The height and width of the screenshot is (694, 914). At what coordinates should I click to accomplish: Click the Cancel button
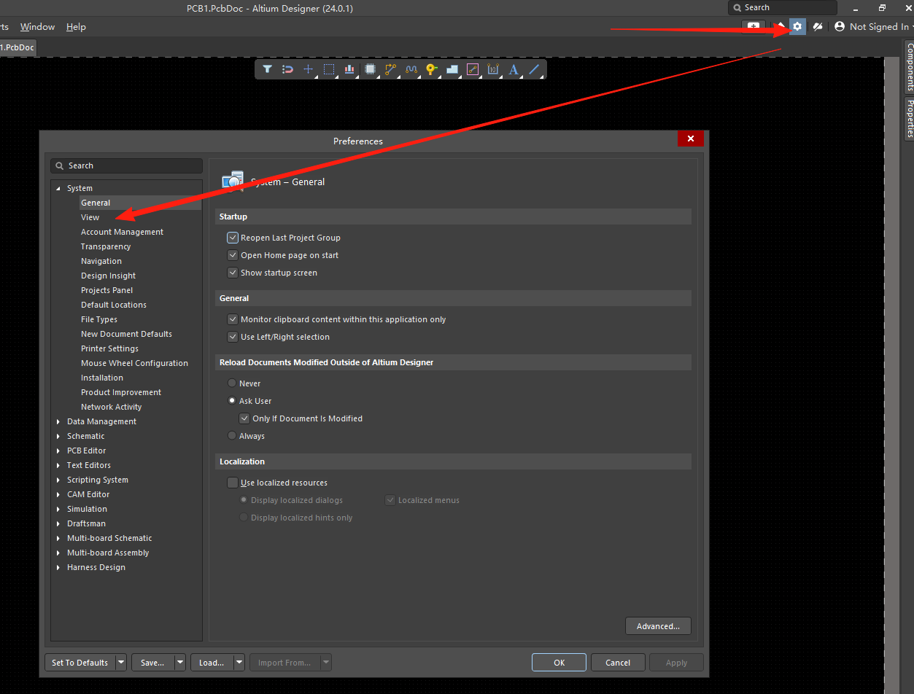tap(618, 663)
